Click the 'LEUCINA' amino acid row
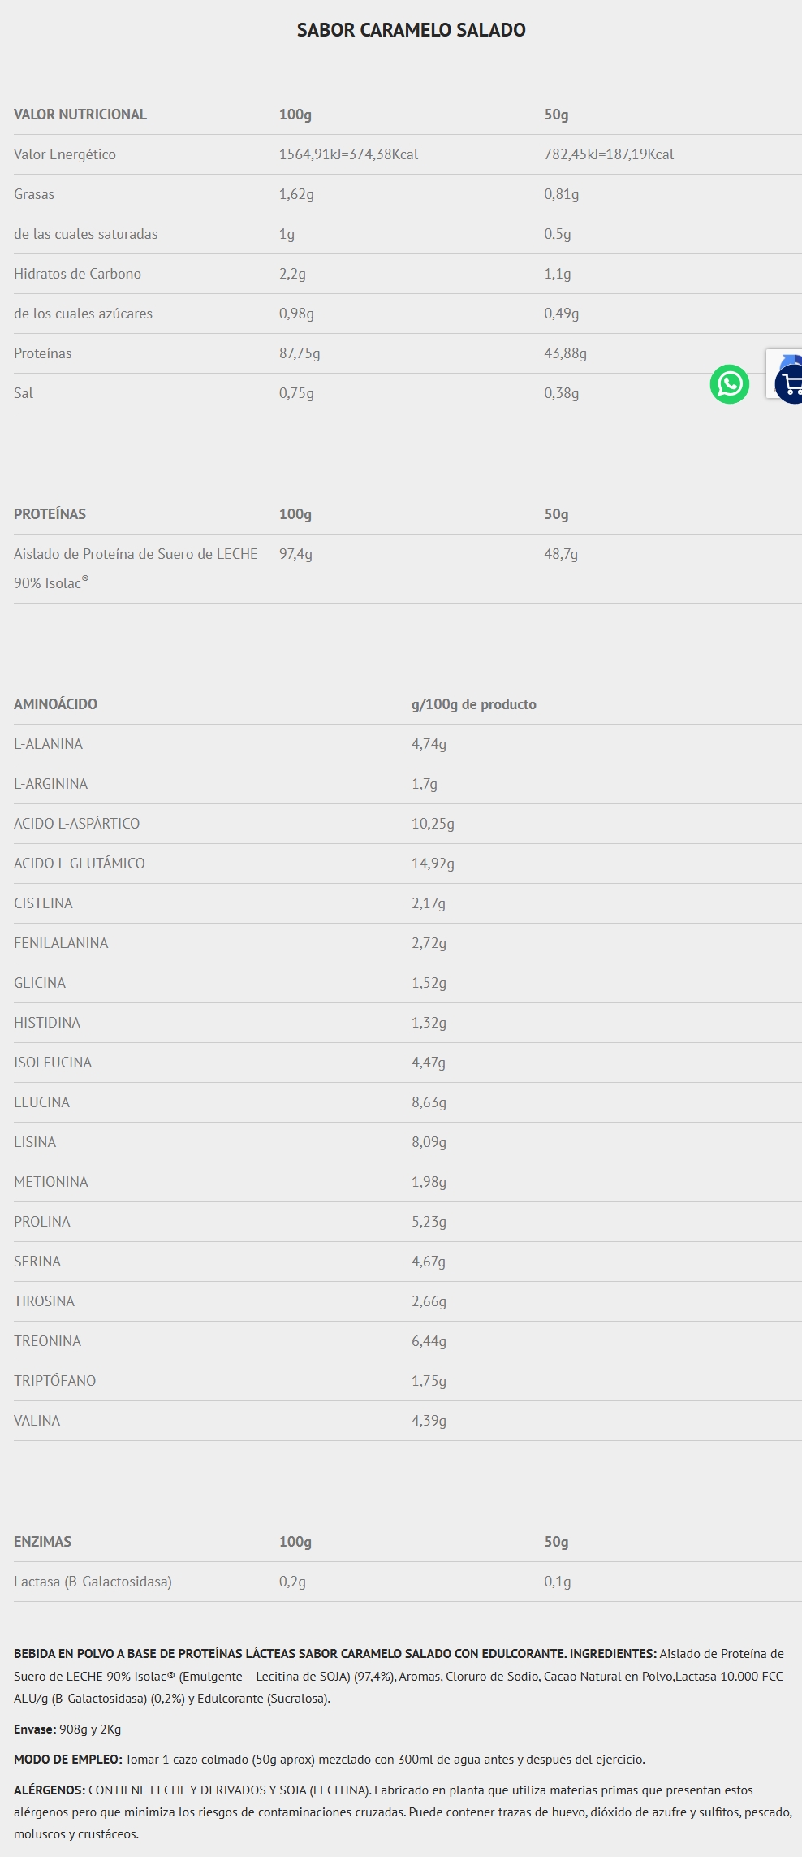The width and height of the screenshot is (802, 1857). coord(41,1102)
